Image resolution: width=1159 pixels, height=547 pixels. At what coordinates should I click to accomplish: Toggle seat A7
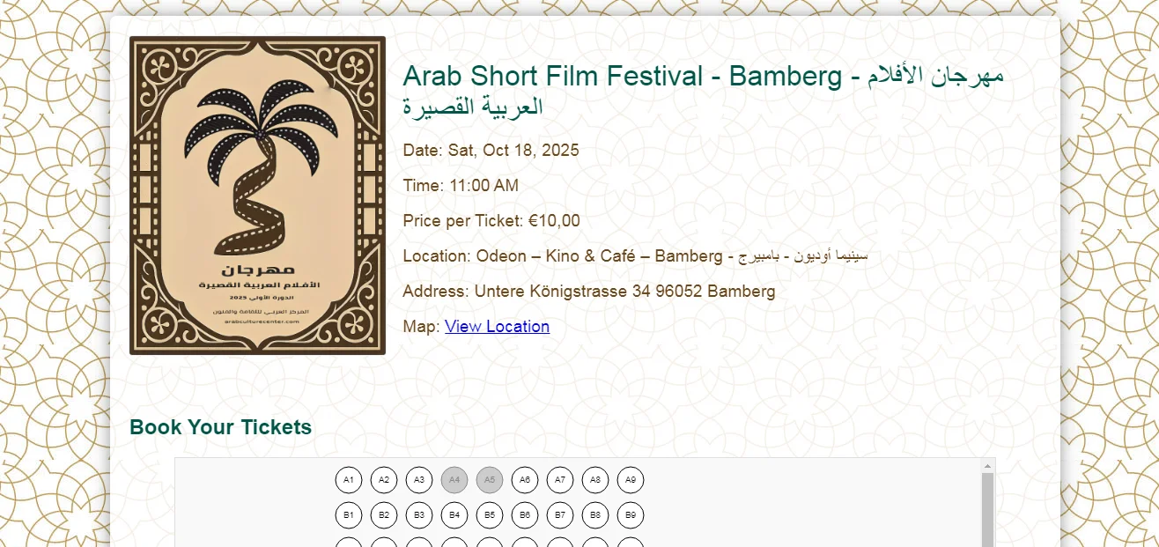point(560,480)
